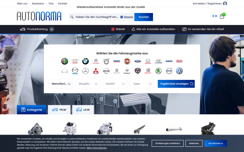The width and height of the screenshot is (244, 152).
Task: Choose the Fiat brand logo
Action: (x=127, y=61)
